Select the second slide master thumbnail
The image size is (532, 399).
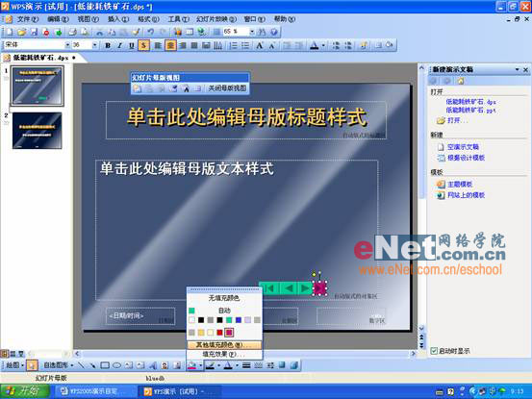[x=38, y=131]
